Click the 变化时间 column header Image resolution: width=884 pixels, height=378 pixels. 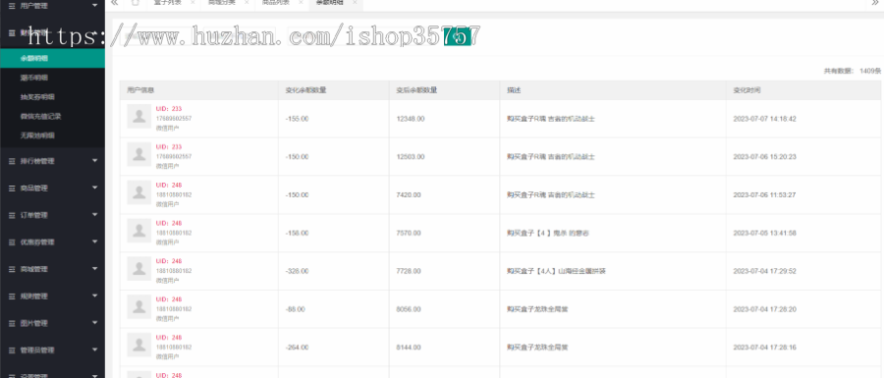click(x=747, y=90)
